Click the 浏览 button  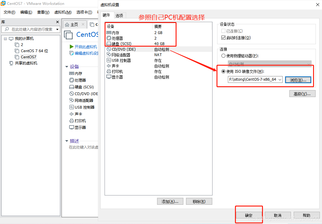298,80
